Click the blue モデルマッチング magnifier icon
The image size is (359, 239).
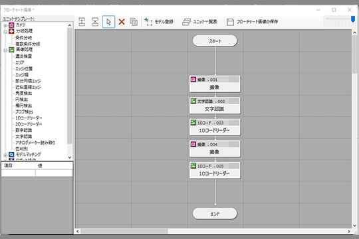click(11, 155)
